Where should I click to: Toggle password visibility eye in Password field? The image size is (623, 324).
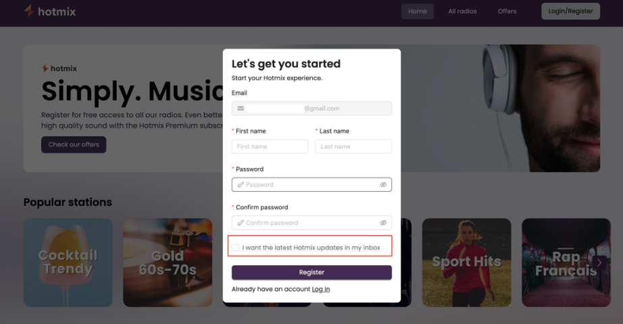point(383,185)
